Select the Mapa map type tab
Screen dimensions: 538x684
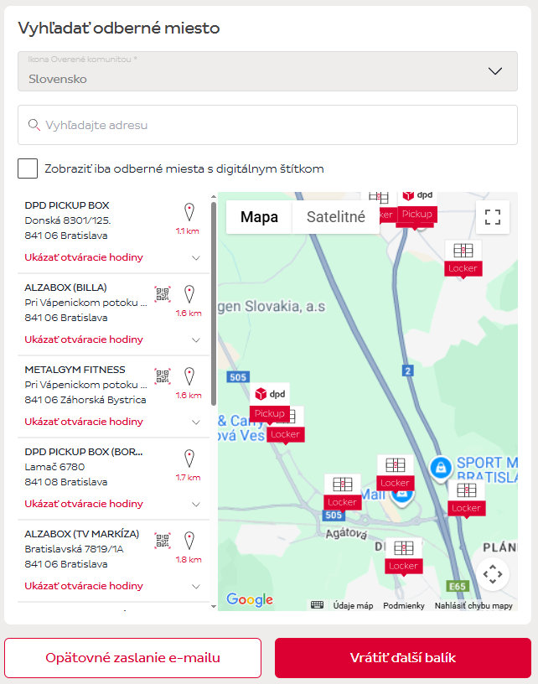(x=259, y=217)
